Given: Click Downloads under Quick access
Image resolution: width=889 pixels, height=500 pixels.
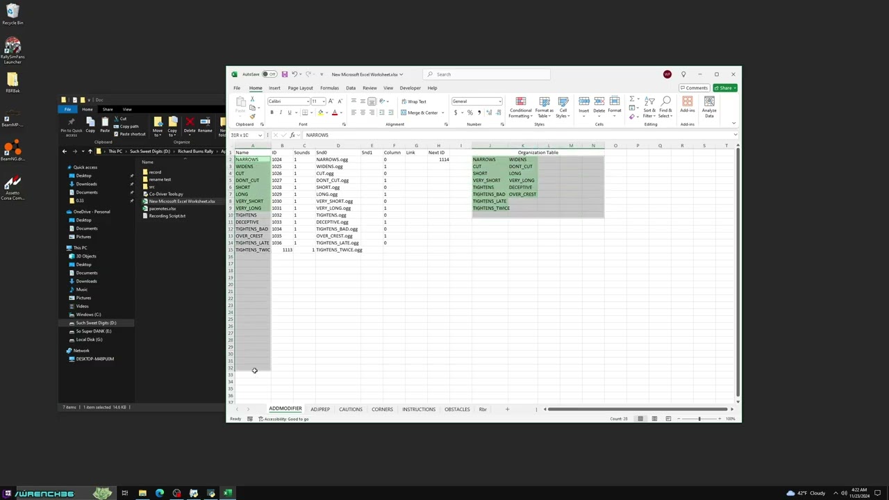Looking at the screenshot, I should 86,184.
